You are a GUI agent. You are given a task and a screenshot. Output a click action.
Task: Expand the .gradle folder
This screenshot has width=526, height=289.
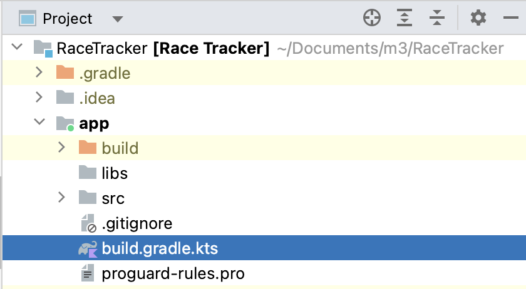pyautogui.click(x=39, y=73)
